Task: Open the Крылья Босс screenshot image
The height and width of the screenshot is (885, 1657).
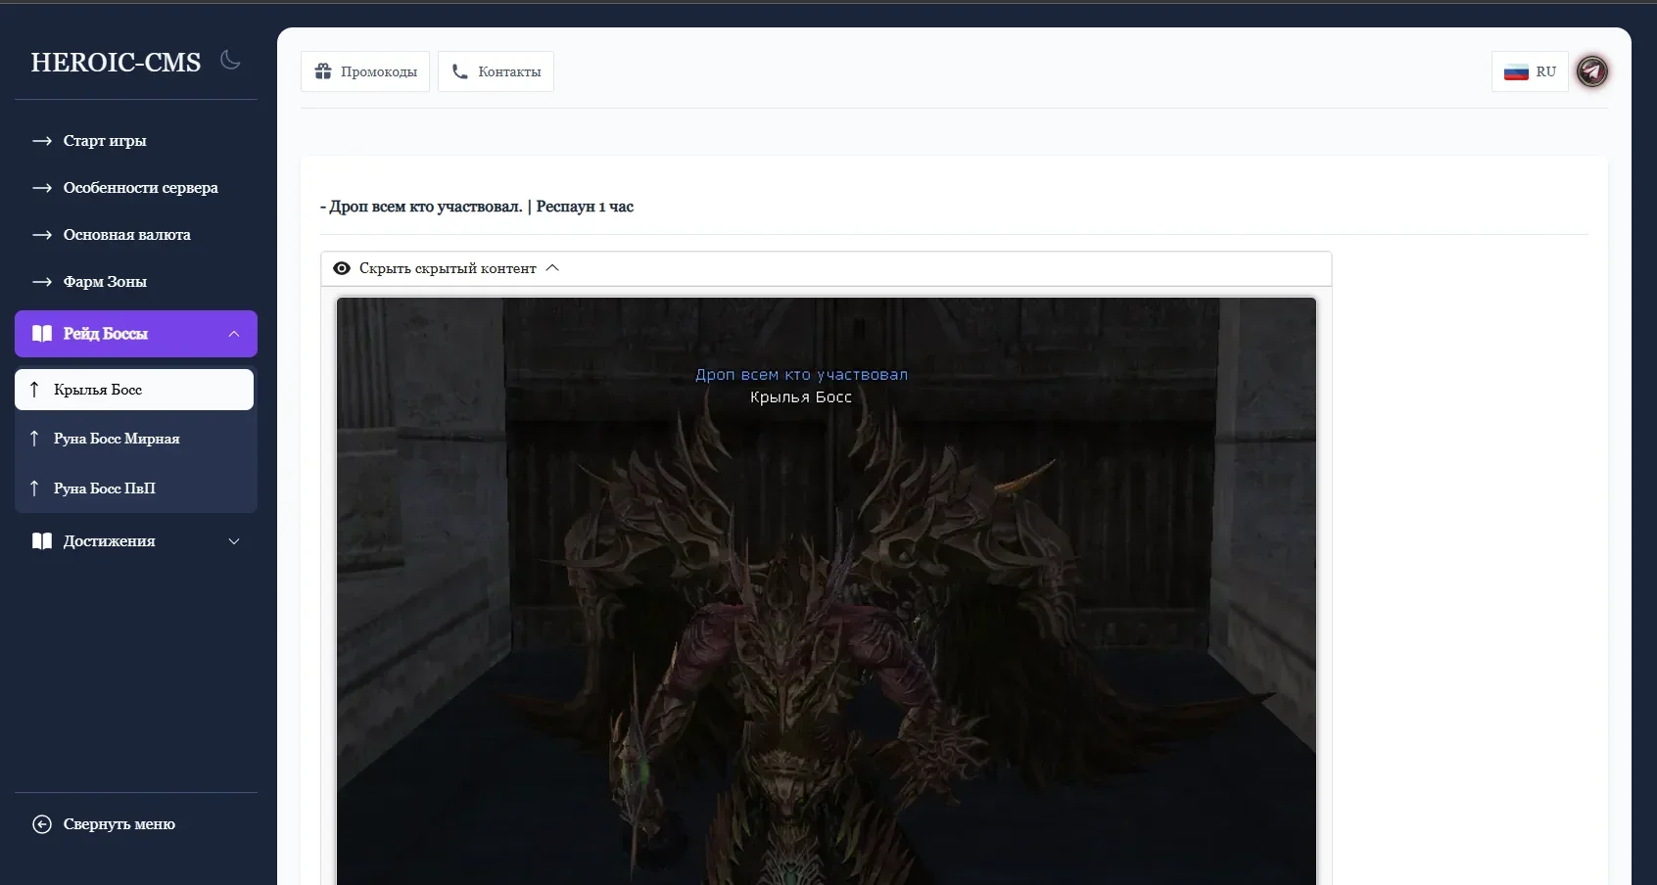Action: point(827,591)
